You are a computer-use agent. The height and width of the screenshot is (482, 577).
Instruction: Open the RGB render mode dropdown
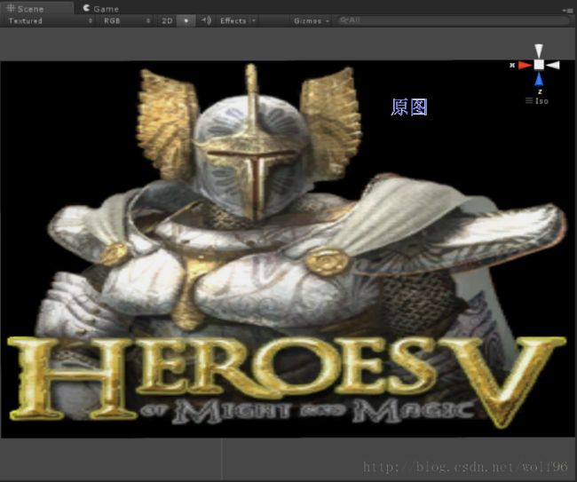(126, 20)
